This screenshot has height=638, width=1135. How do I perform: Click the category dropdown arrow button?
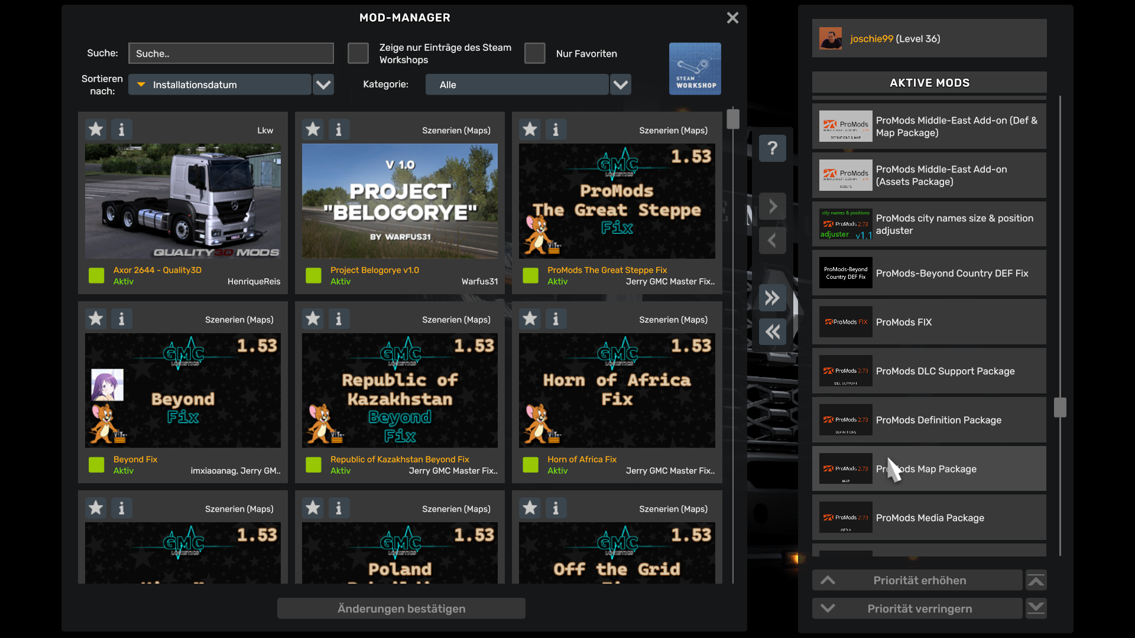click(621, 84)
